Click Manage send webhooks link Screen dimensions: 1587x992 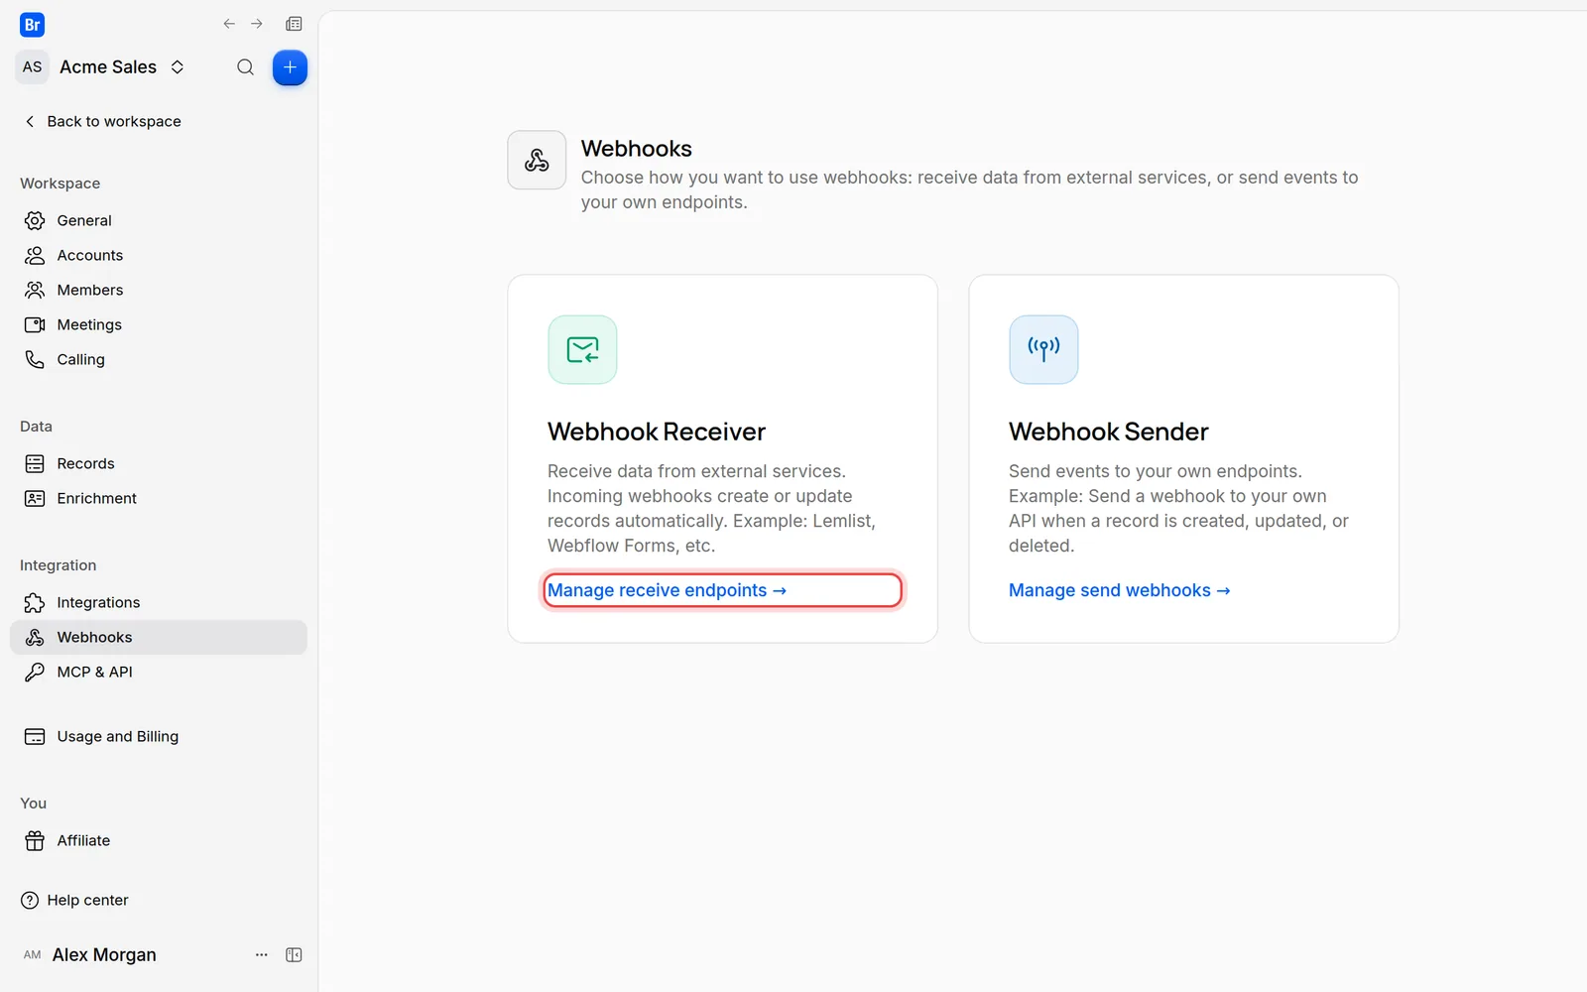point(1119,590)
